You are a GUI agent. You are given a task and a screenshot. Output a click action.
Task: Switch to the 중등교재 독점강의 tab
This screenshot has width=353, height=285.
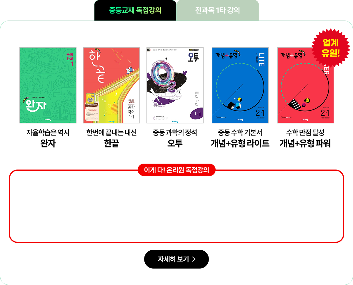tap(135, 11)
